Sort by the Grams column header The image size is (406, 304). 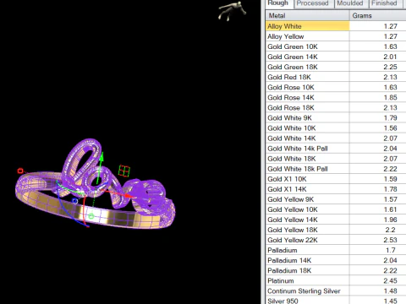coord(378,15)
